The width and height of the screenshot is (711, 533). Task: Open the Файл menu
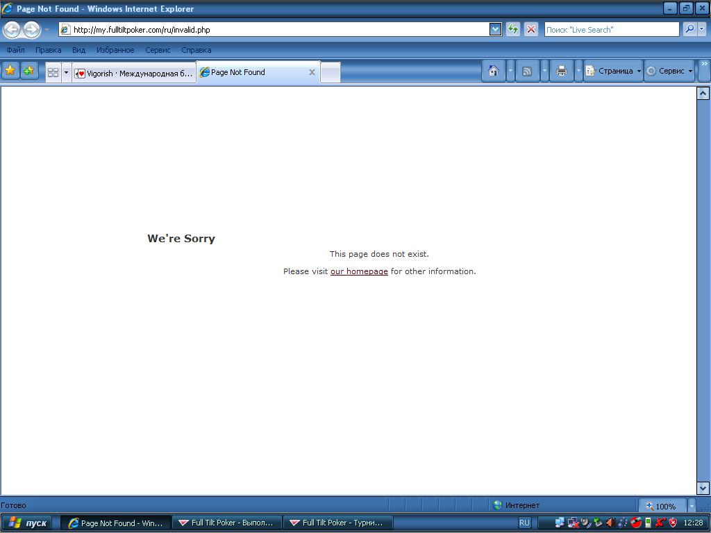[x=15, y=50]
